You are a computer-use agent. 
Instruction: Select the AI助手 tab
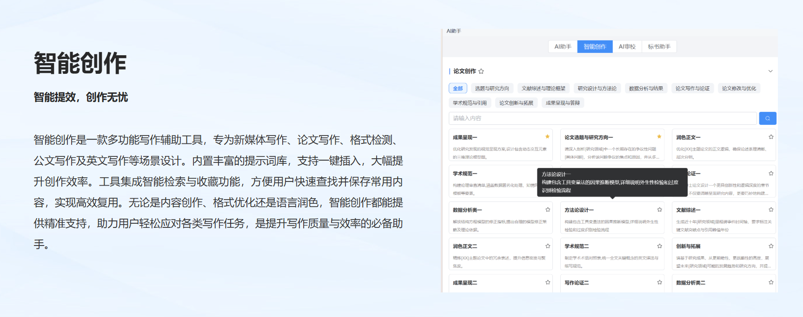(563, 47)
